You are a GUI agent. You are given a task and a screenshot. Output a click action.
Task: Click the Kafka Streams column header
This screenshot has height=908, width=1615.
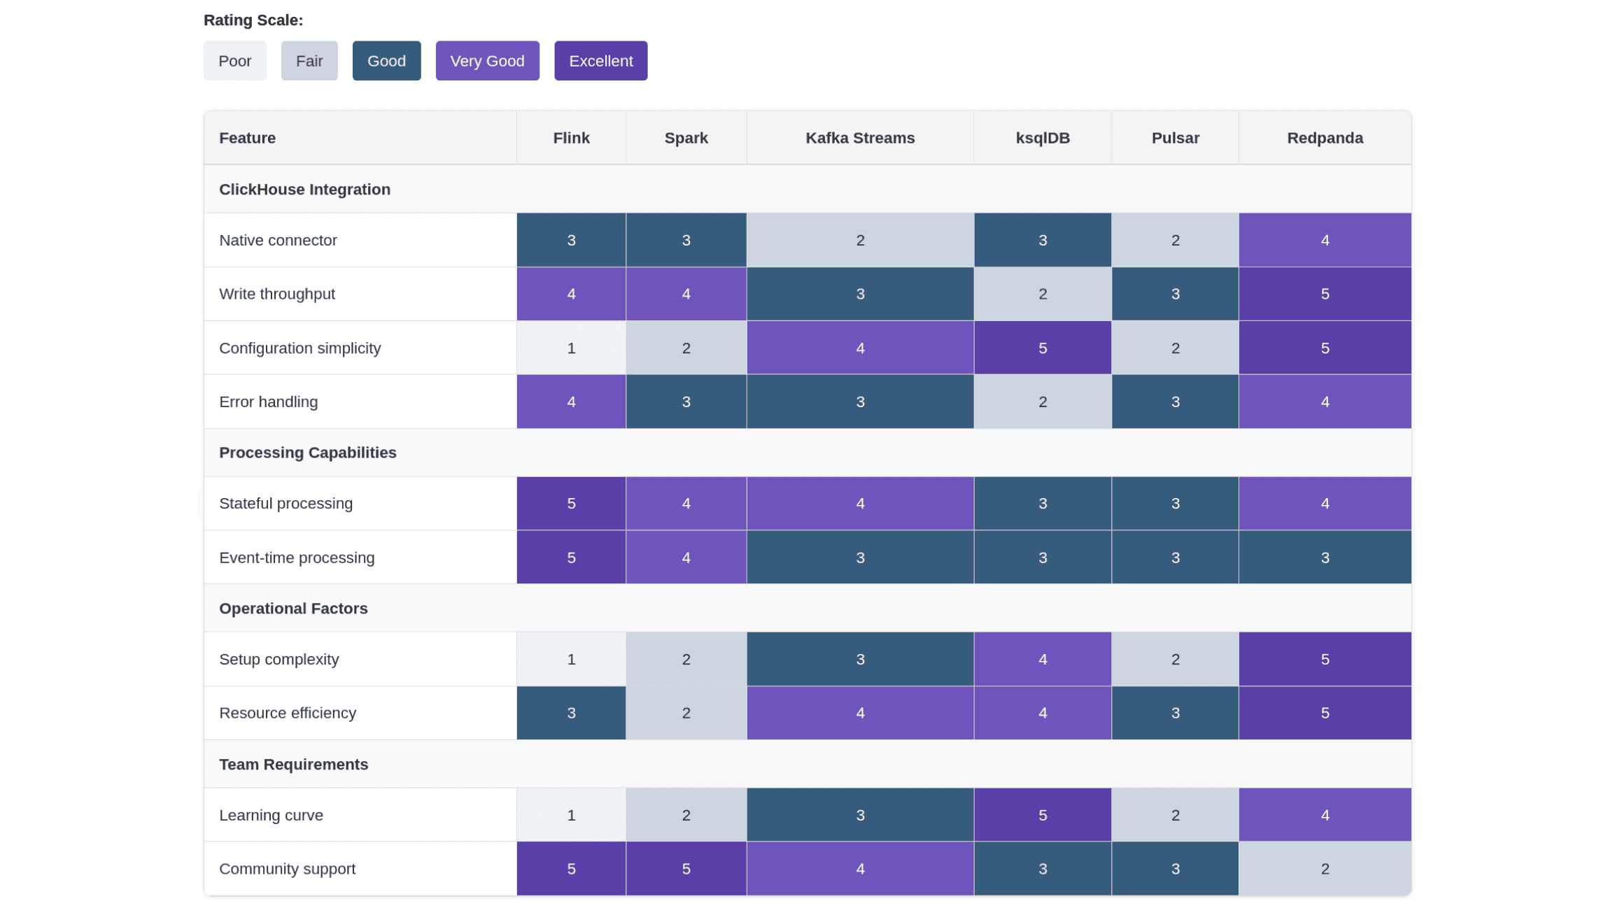pos(860,138)
